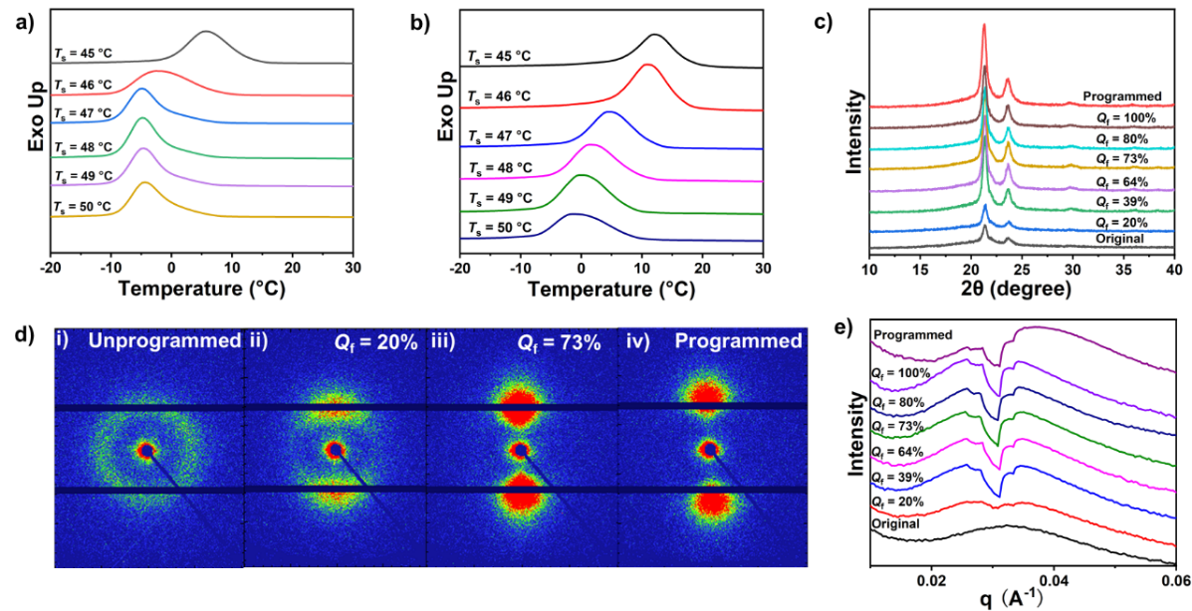Click the middle plot's Temperature (°C) axis label

click(x=610, y=290)
